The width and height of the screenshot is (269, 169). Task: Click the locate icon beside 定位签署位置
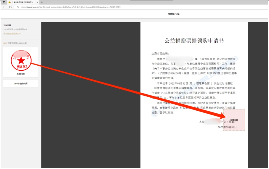click(5, 34)
